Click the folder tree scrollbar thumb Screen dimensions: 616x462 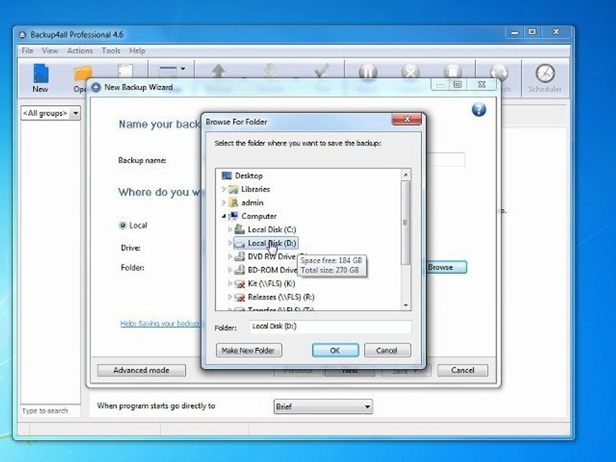coord(406,223)
